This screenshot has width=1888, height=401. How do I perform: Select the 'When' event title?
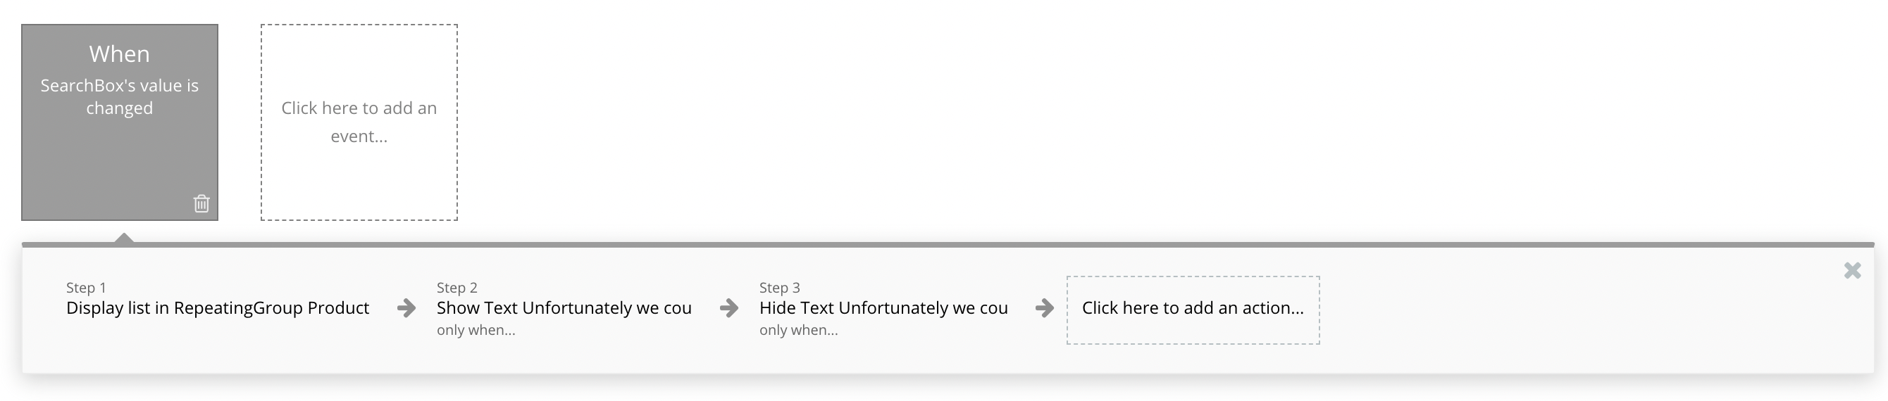click(120, 54)
